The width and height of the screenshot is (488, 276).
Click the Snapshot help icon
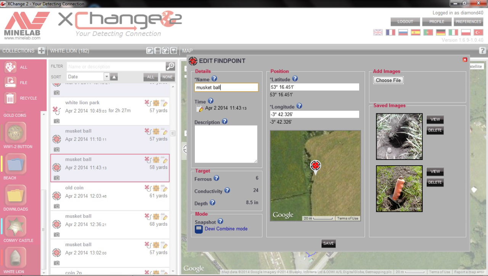(220, 221)
